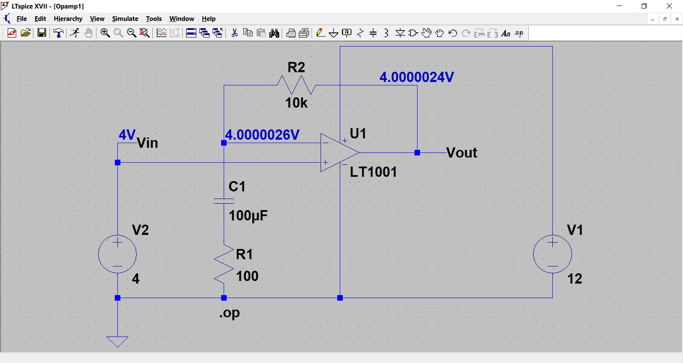Click the Undo arrow icon
The height and width of the screenshot is (363, 683).
tap(453, 33)
